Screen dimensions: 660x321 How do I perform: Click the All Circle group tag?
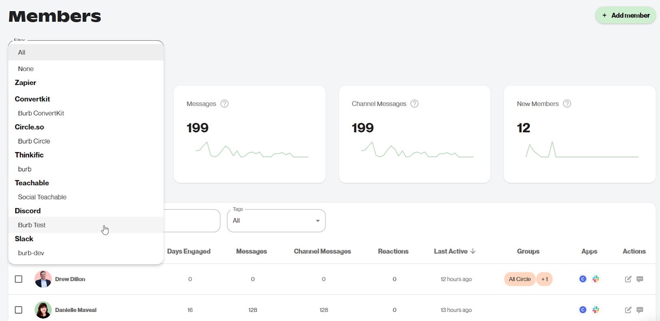click(x=519, y=279)
